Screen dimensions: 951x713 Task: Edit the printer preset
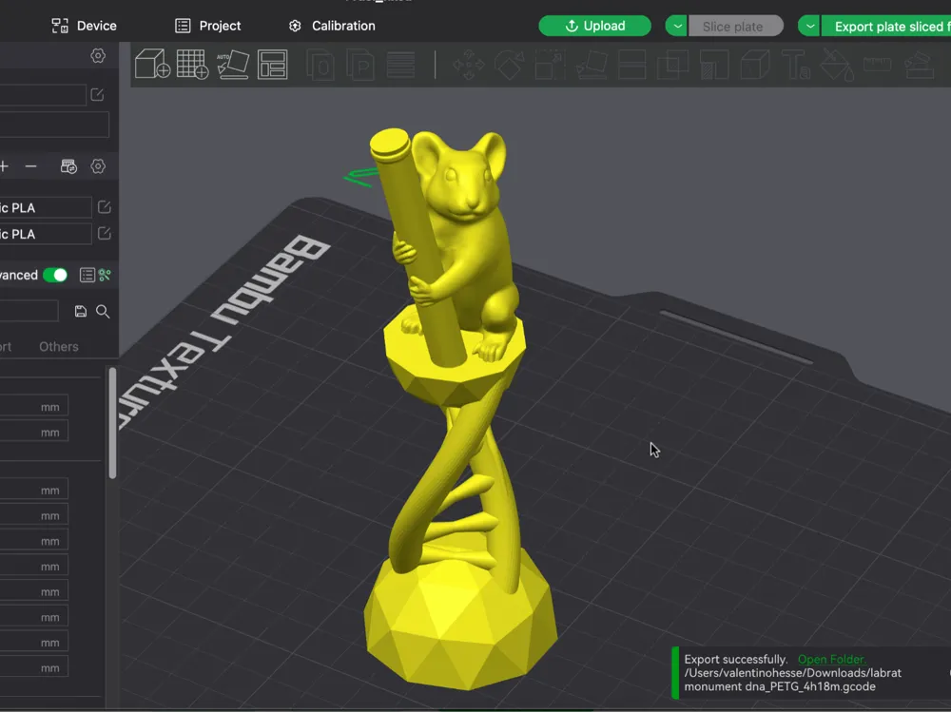(97, 94)
